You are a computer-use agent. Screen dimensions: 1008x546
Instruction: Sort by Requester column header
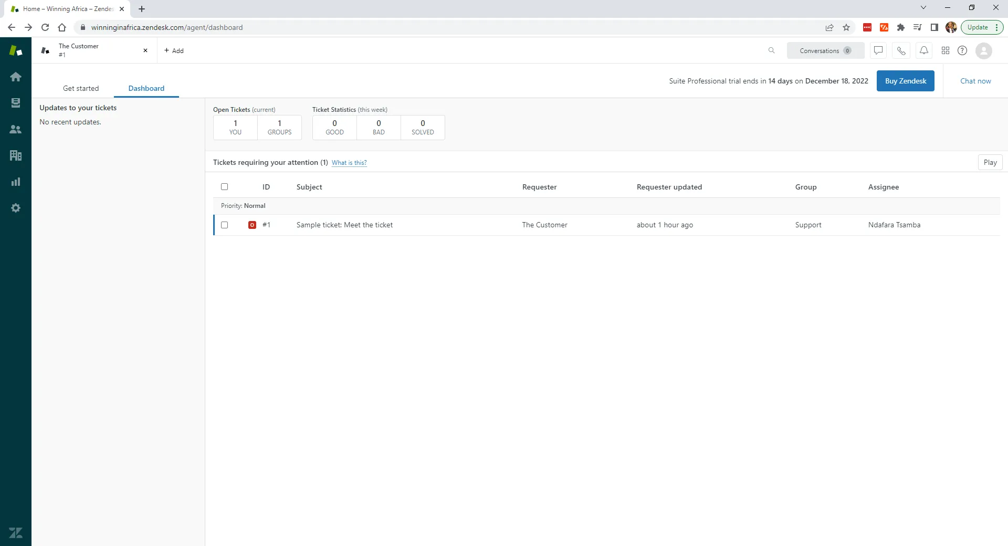[x=539, y=187]
